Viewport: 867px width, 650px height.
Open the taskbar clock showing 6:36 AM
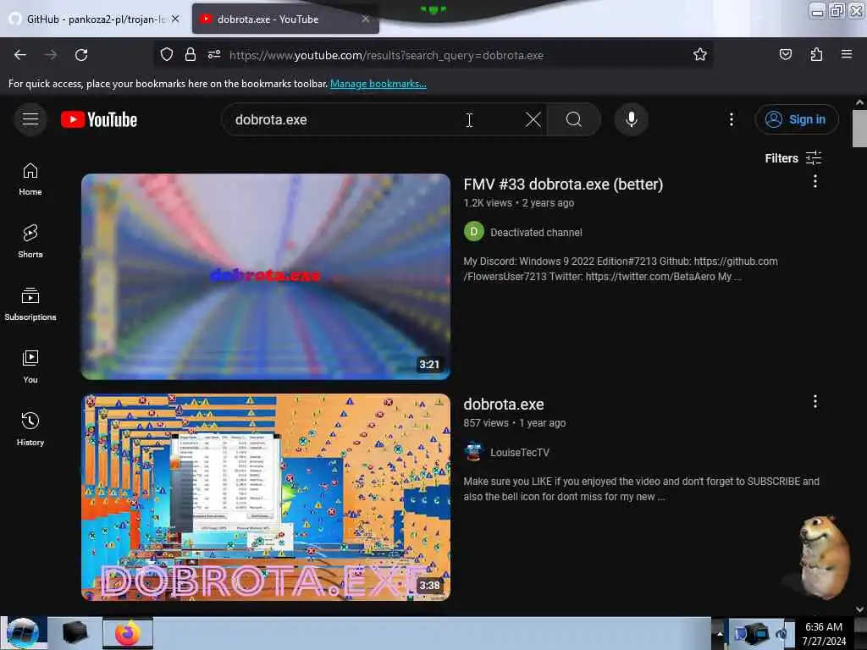[824, 633]
